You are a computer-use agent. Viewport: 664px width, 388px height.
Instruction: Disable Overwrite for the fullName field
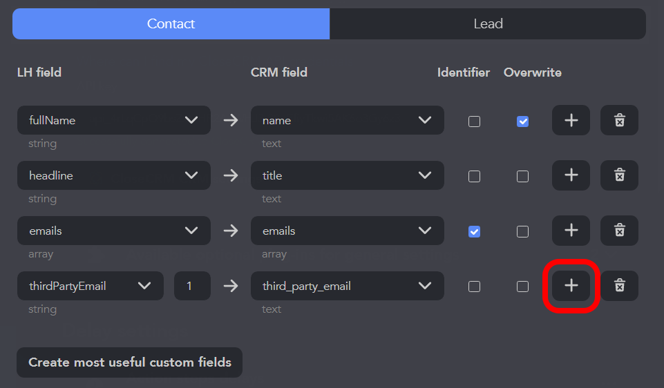523,122
